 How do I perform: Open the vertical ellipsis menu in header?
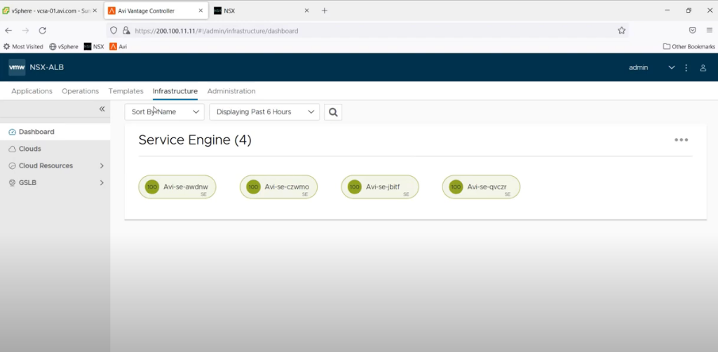[x=686, y=68]
